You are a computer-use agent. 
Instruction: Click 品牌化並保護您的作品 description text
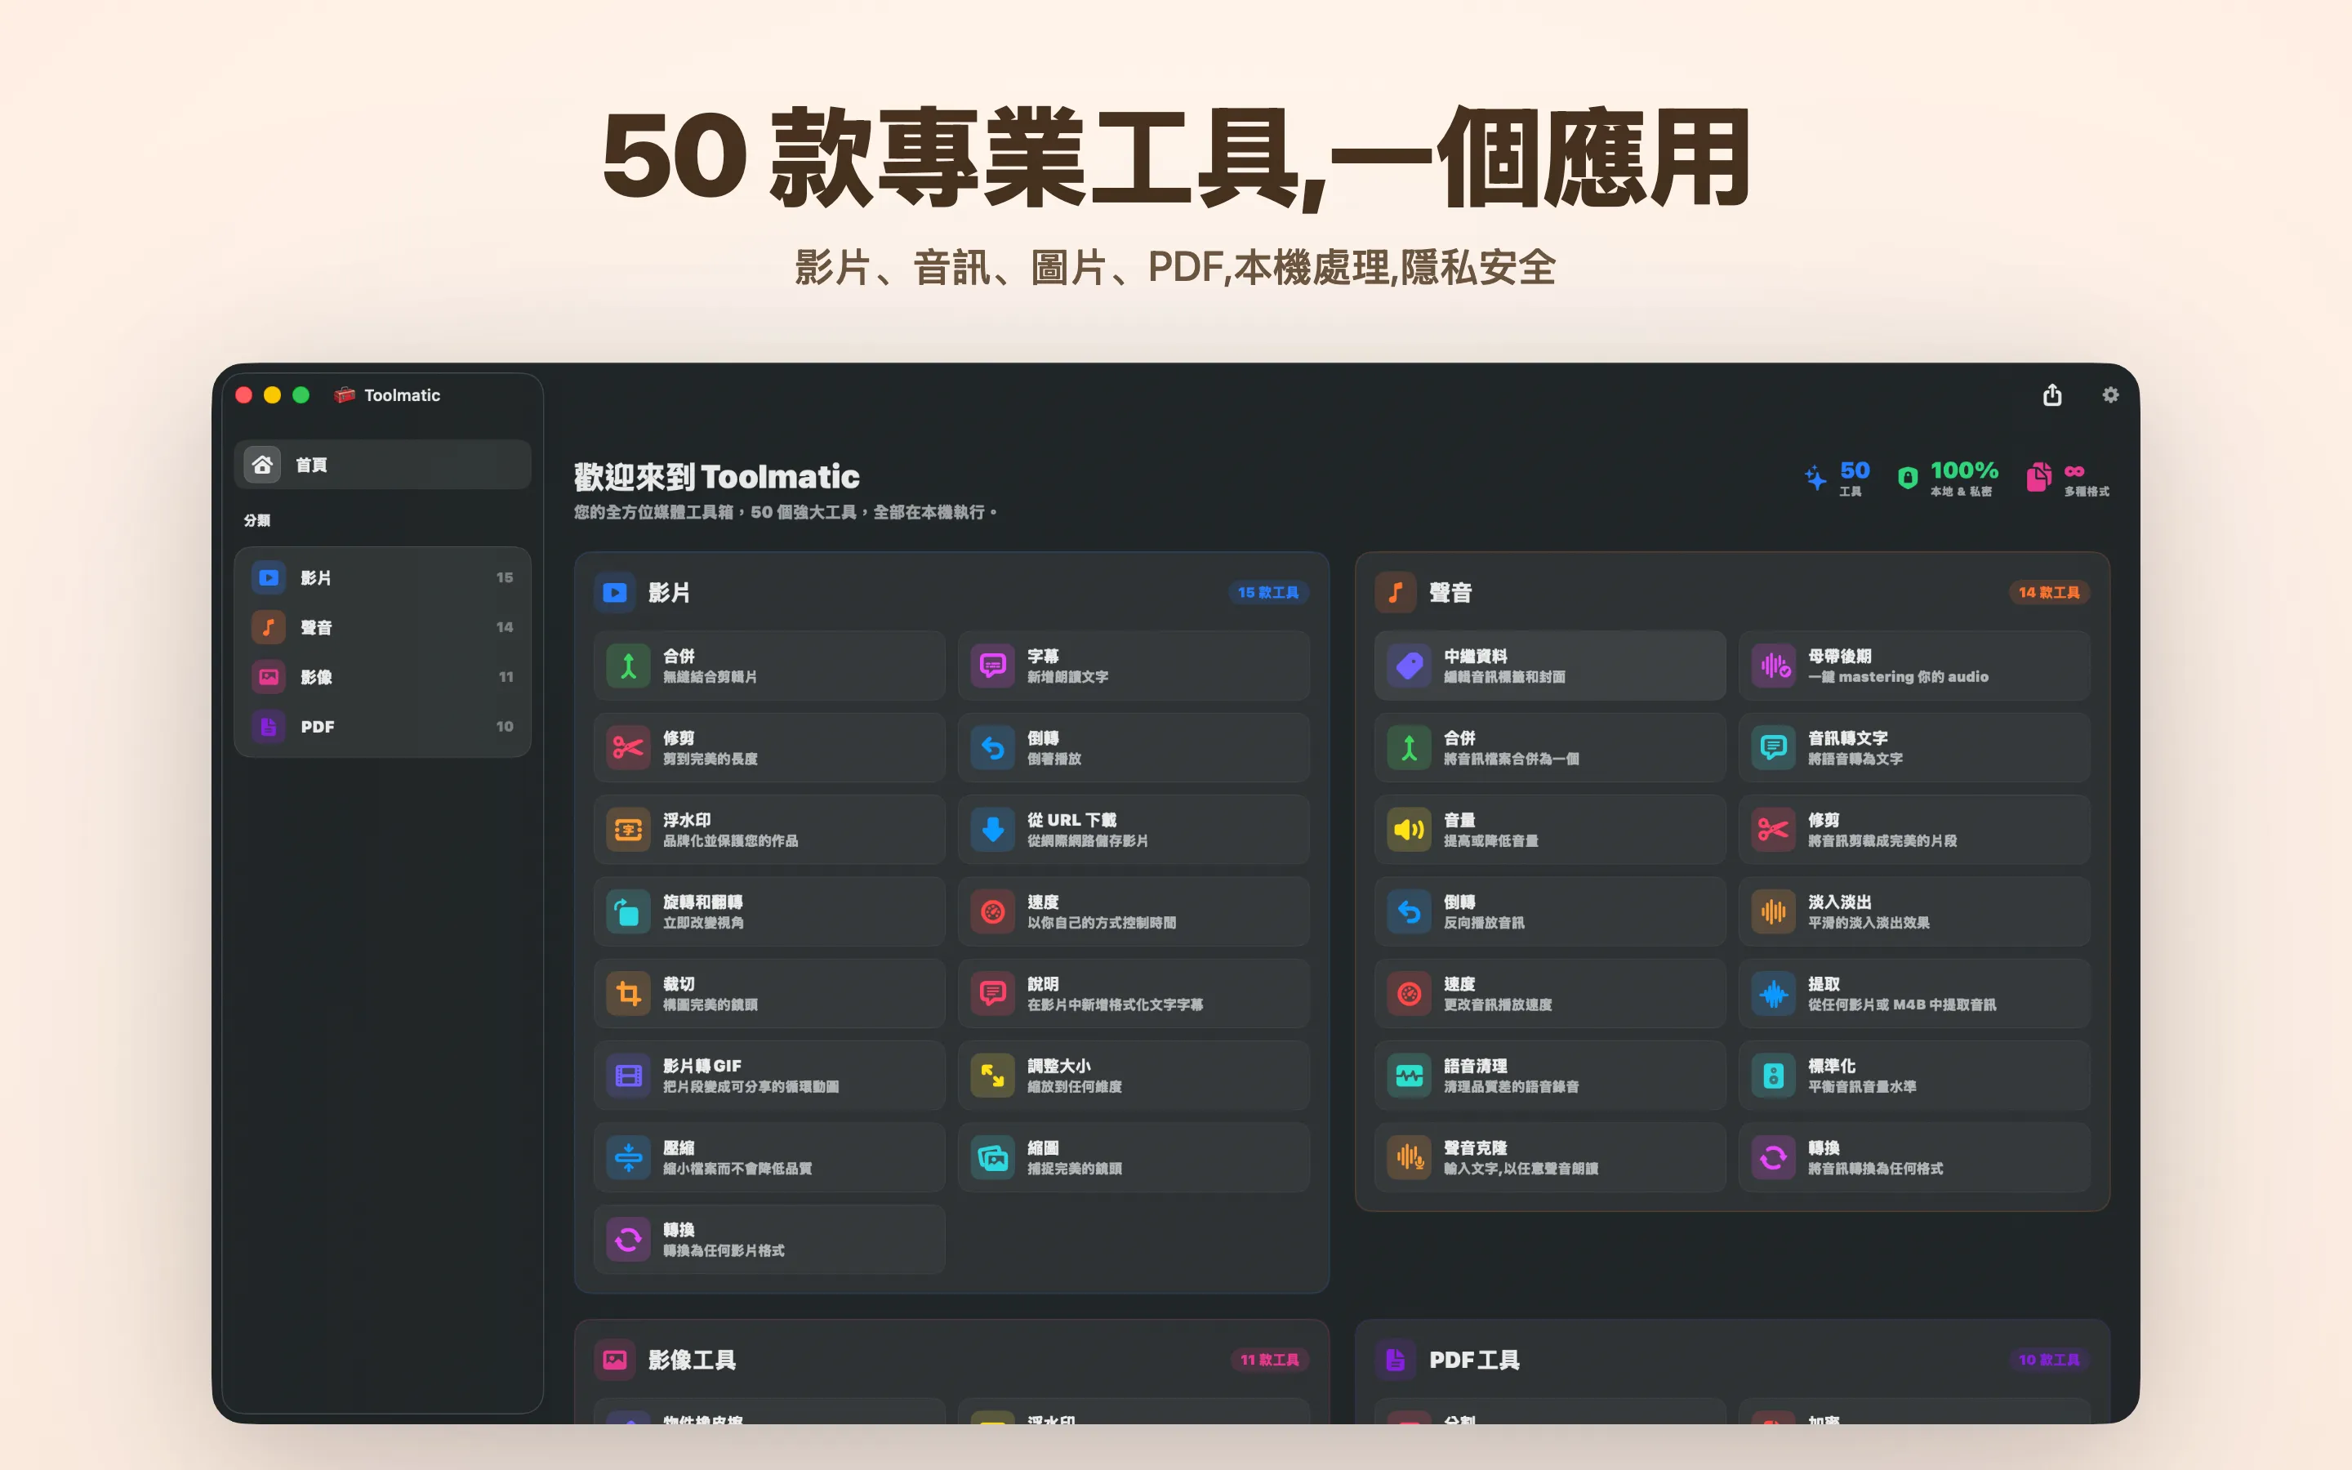pos(731,841)
